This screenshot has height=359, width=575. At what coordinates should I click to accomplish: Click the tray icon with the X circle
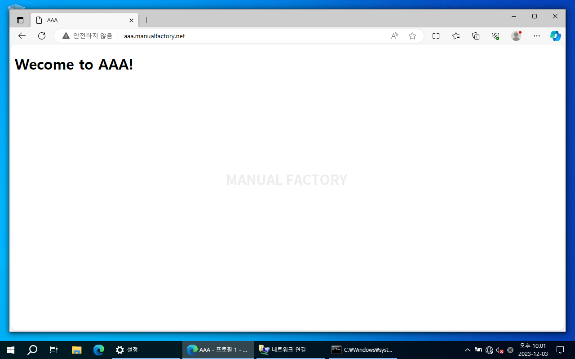coord(510,350)
